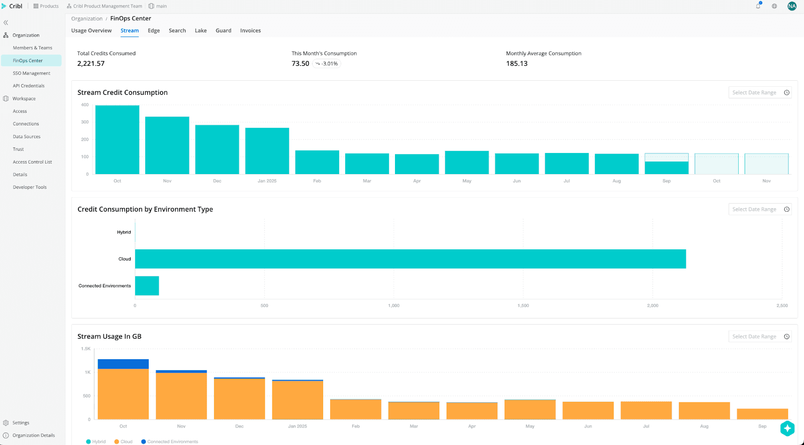Open the teal AI assistant sparkle button
The height and width of the screenshot is (445, 804).
[787, 428]
